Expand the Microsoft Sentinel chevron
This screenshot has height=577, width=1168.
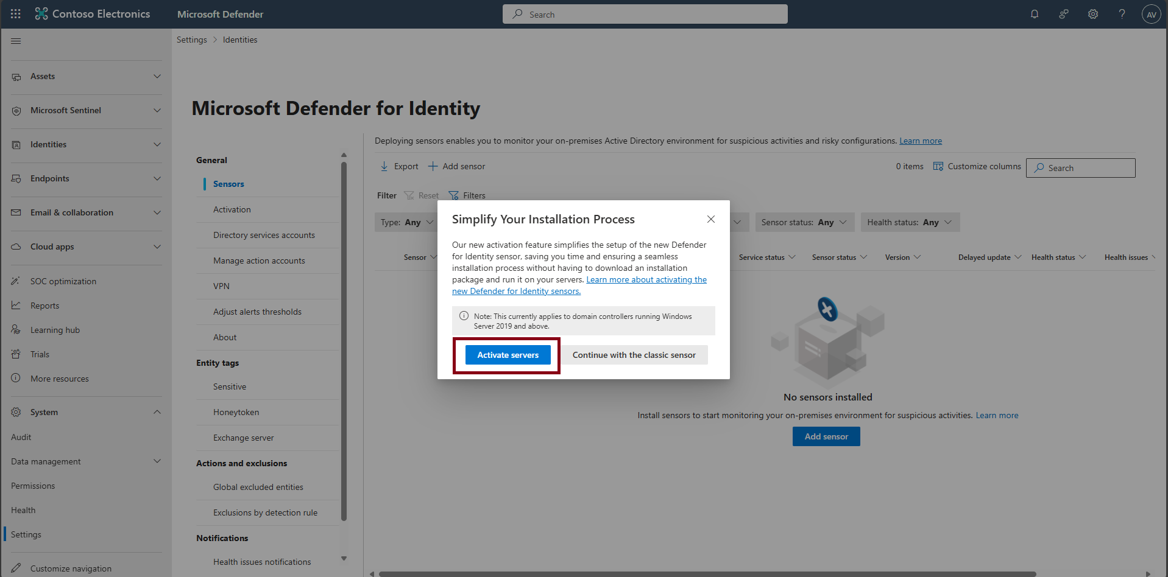157,110
